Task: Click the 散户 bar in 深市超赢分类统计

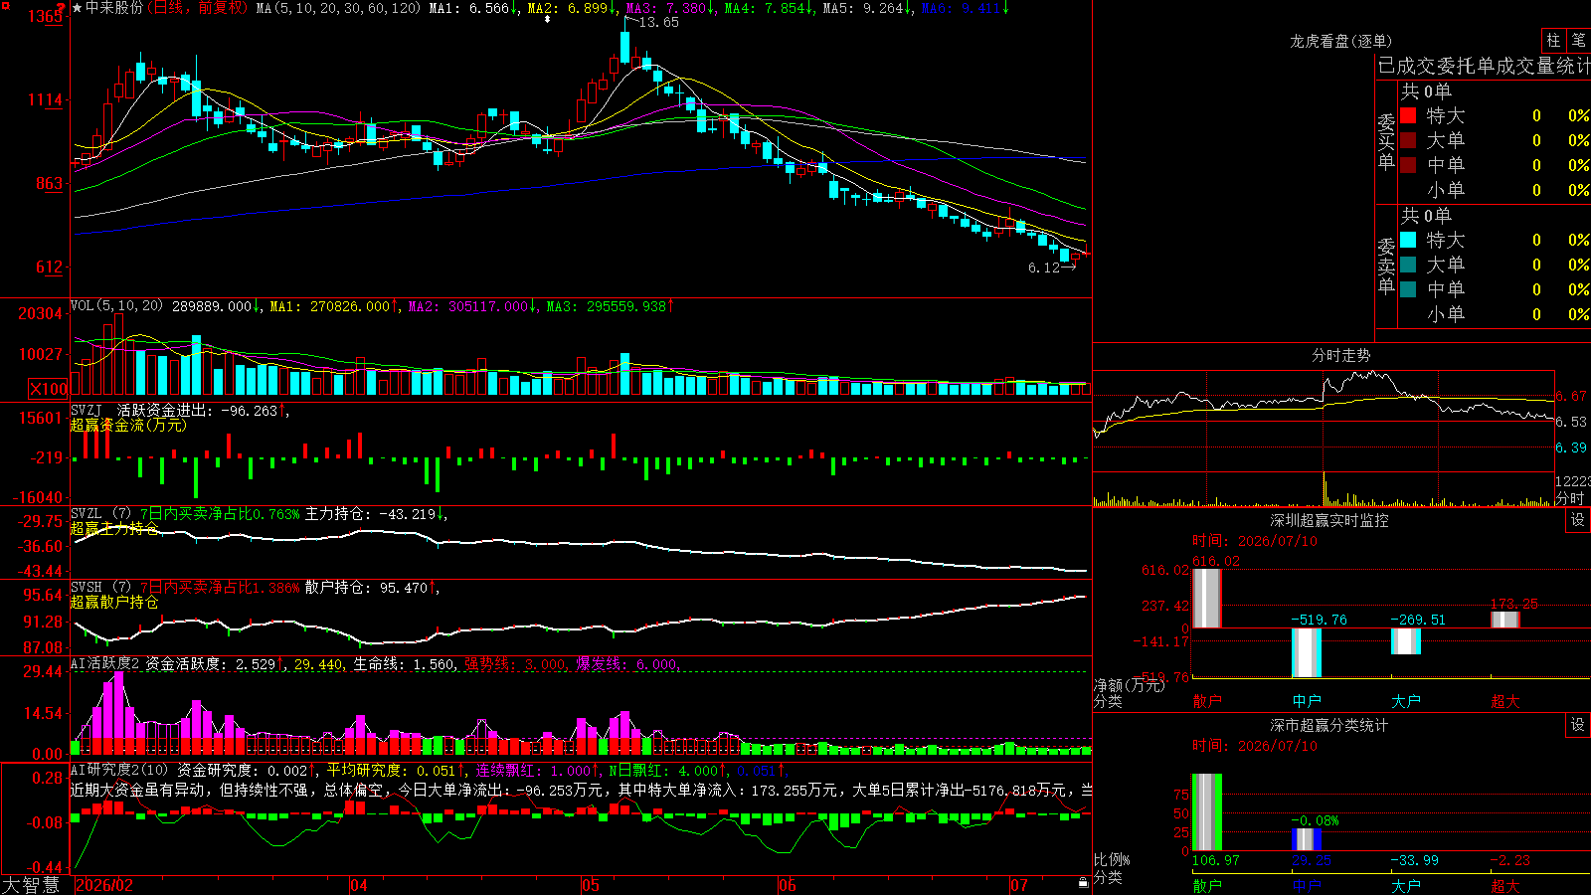Action: (x=1207, y=812)
